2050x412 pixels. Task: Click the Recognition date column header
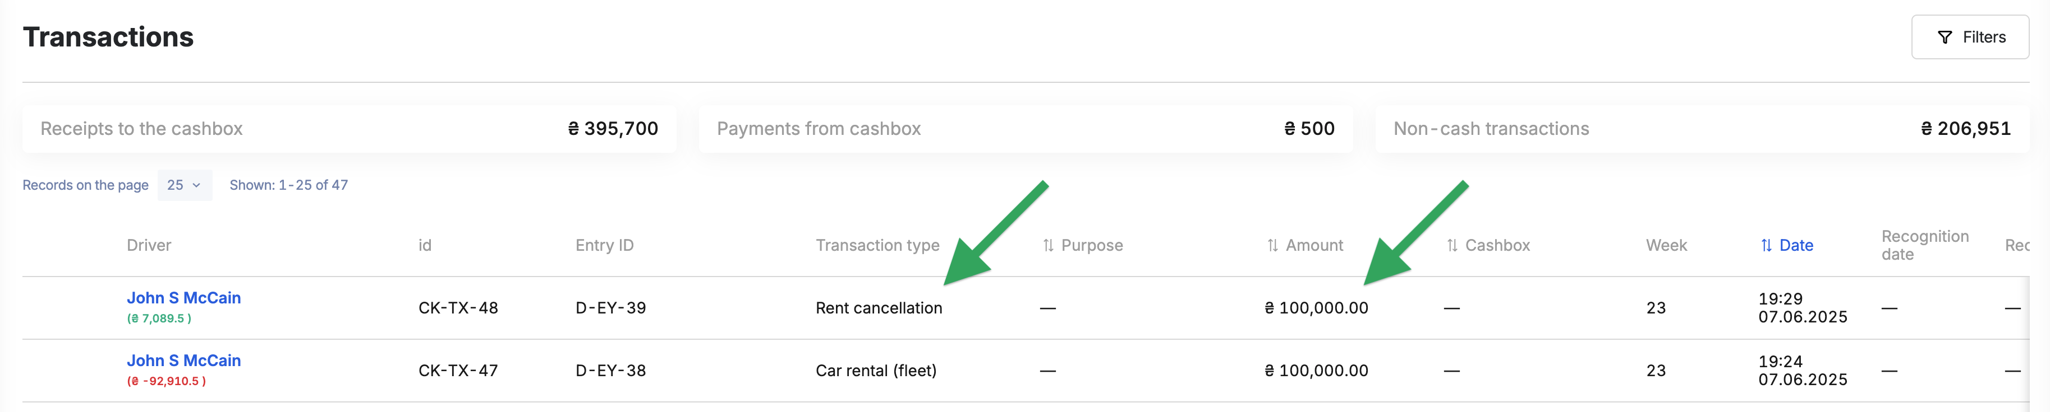tap(1924, 245)
